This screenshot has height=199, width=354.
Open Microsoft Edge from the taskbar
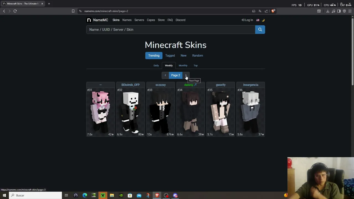click(x=85, y=195)
